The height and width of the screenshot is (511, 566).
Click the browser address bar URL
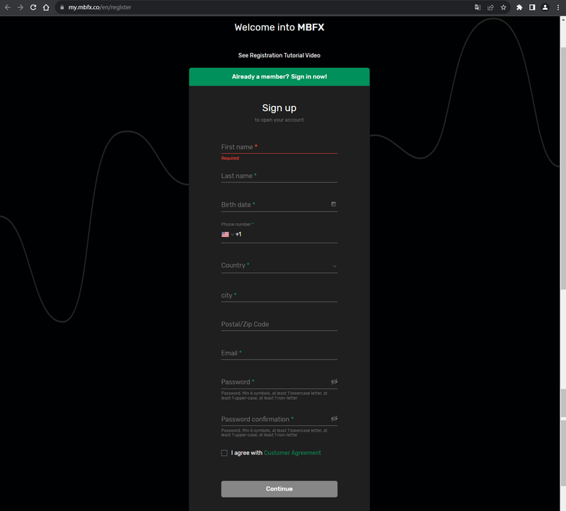click(100, 7)
